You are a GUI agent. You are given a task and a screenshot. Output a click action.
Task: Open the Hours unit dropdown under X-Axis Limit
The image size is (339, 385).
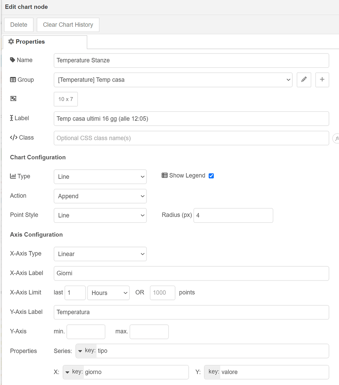tap(108, 293)
